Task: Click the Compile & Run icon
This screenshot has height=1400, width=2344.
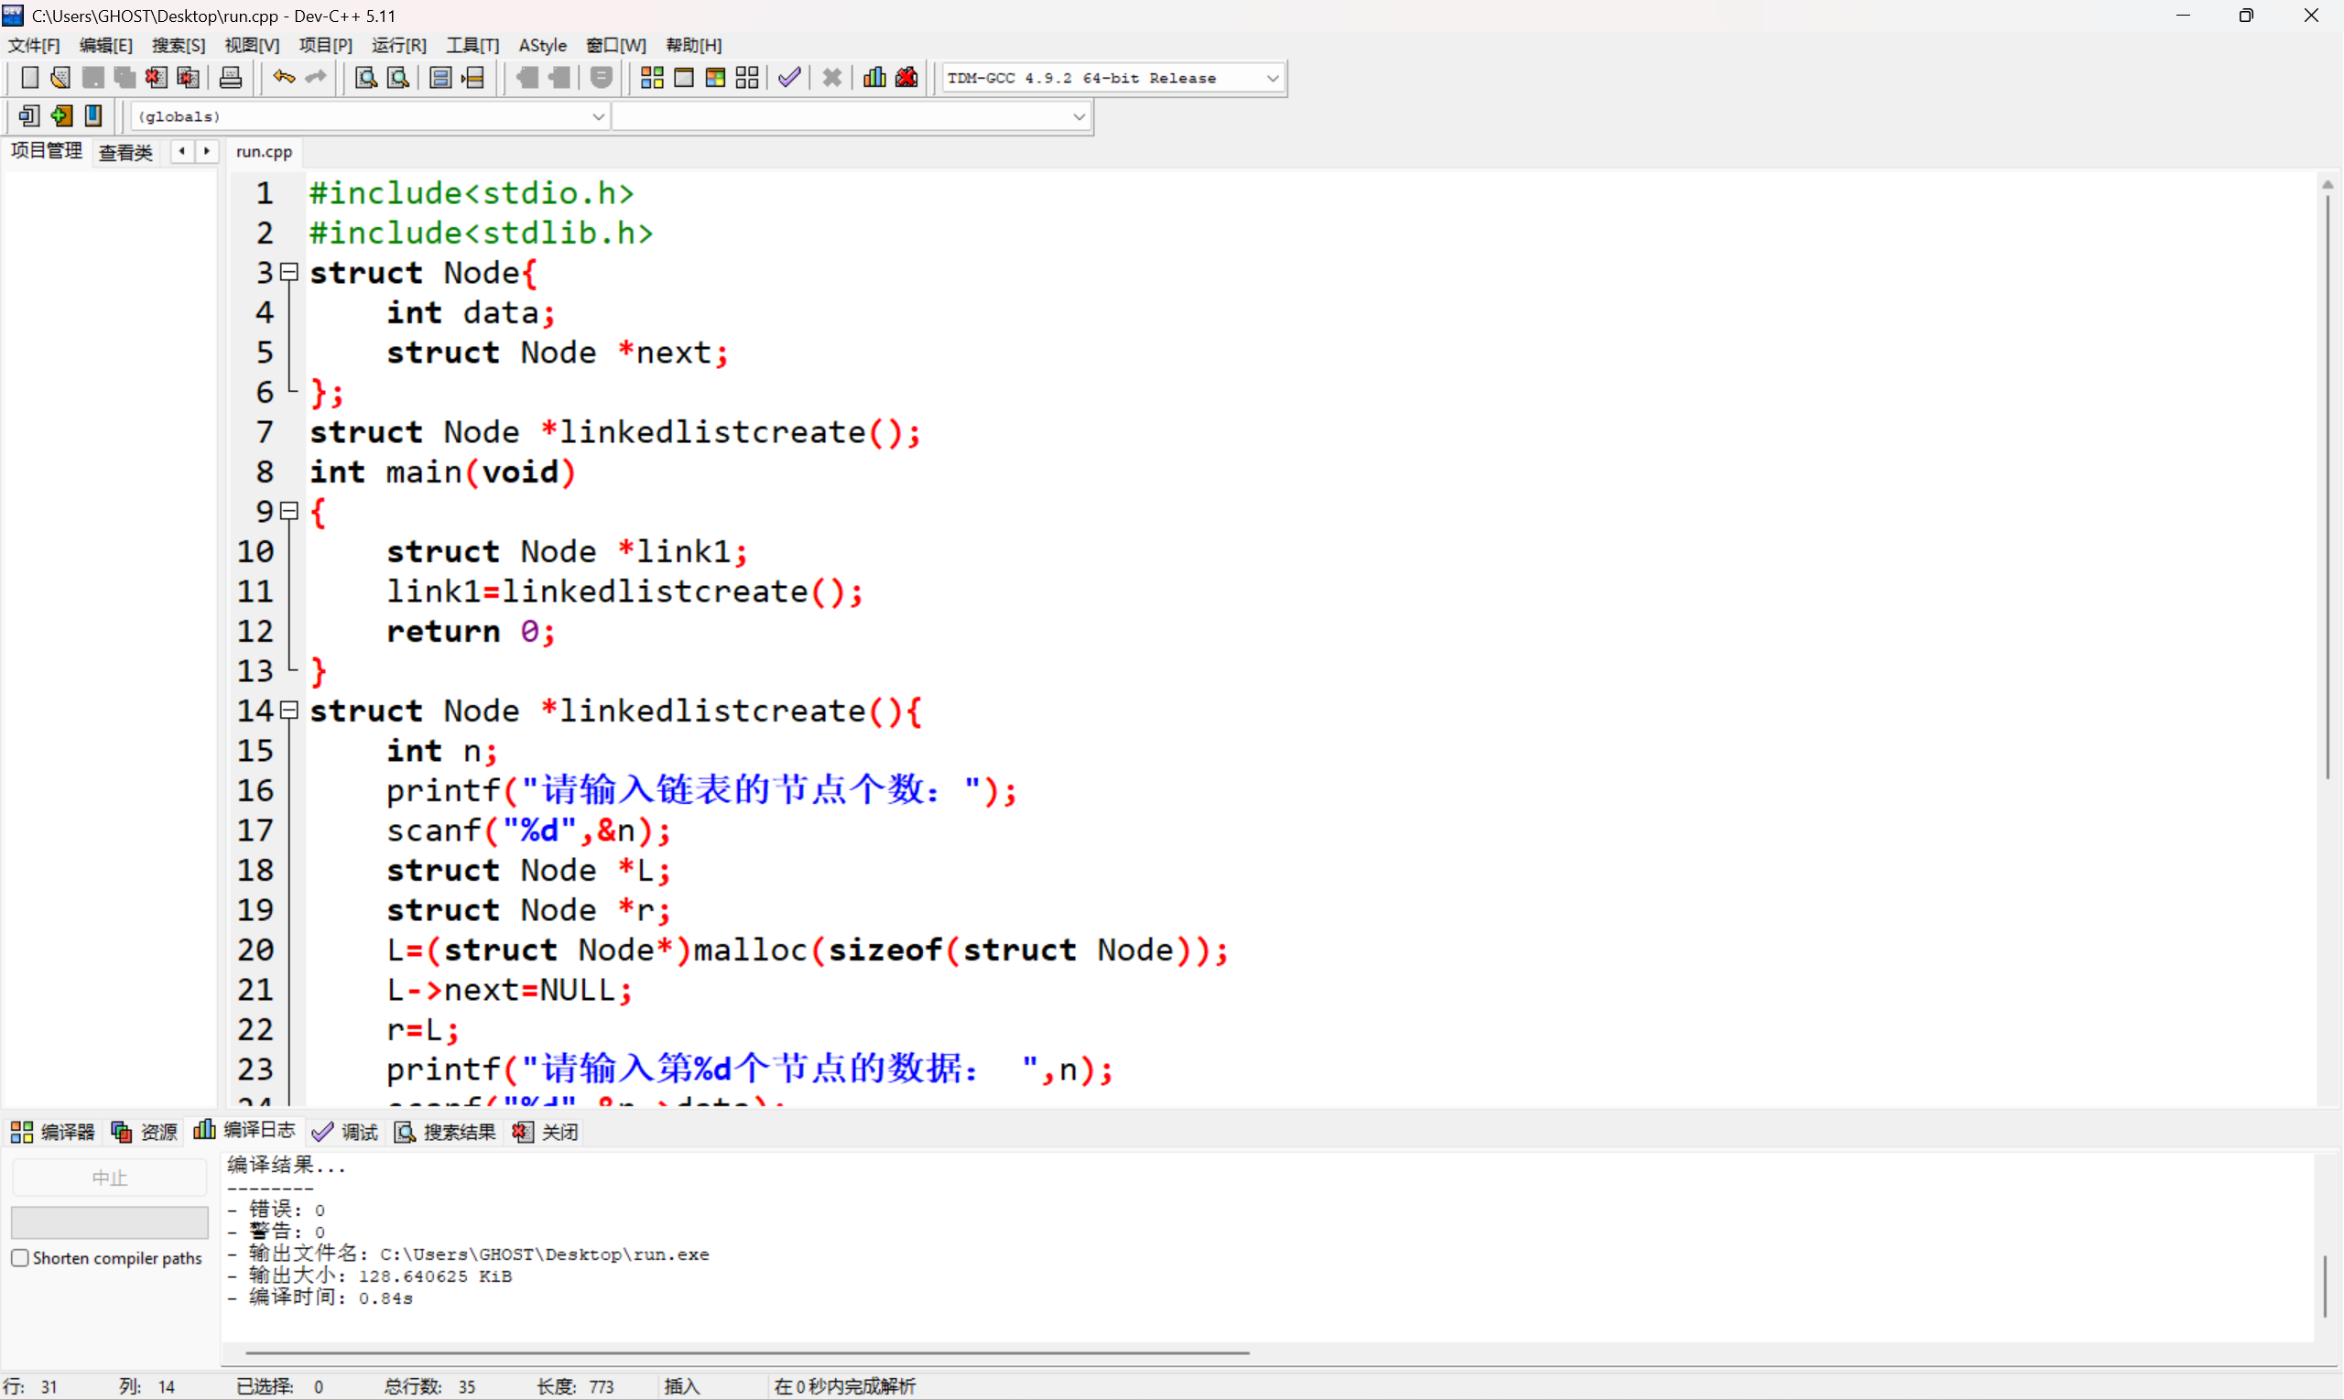Action: pyautogui.click(x=715, y=79)
